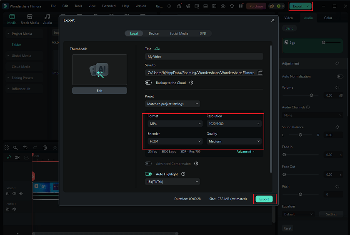Screen dimensions: 350x235
Task: Show help for Backup to the Cloud
Action: pyautogui.click(x=191, y=82)
